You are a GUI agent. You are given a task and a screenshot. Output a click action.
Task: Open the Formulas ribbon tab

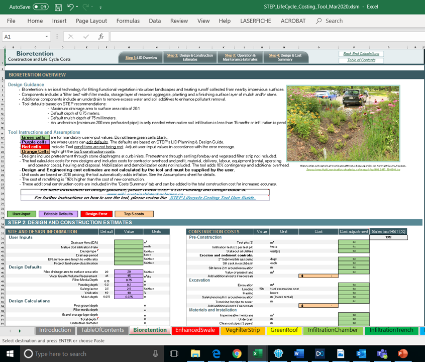(x=128, y=21)
